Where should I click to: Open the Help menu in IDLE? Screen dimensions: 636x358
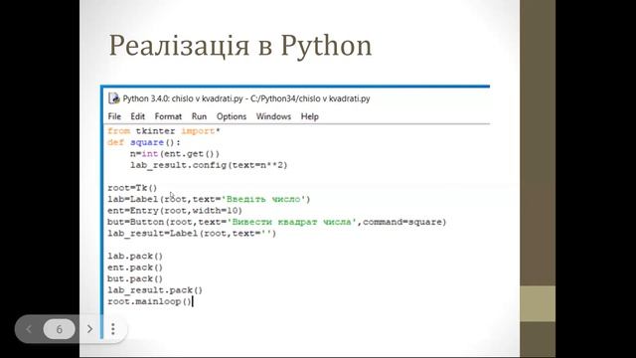pyautogui.click(x=309, y=116)
